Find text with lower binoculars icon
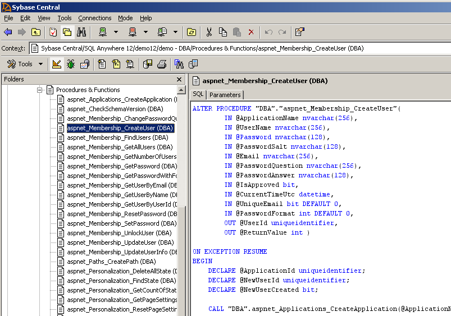The width and height of the screenshot is (451, 316). 179,64
